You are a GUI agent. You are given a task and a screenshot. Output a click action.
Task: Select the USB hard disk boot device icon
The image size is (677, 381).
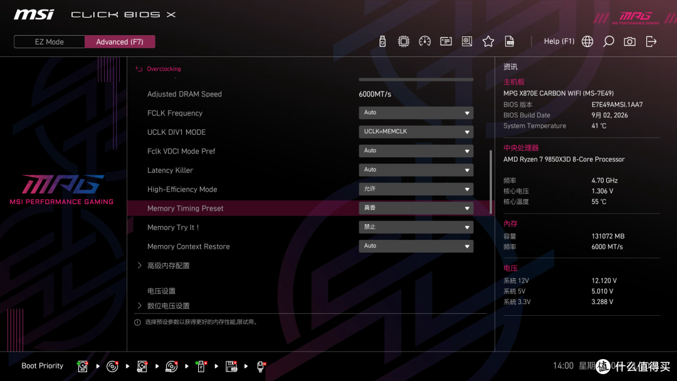click(x=142, y=367)
